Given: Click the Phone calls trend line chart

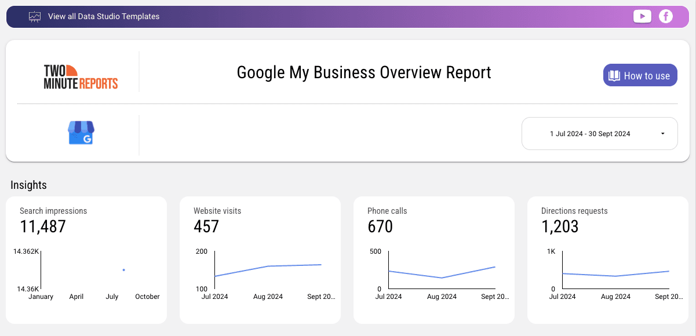Looking at the screenshot, I should tap(442, 272).
